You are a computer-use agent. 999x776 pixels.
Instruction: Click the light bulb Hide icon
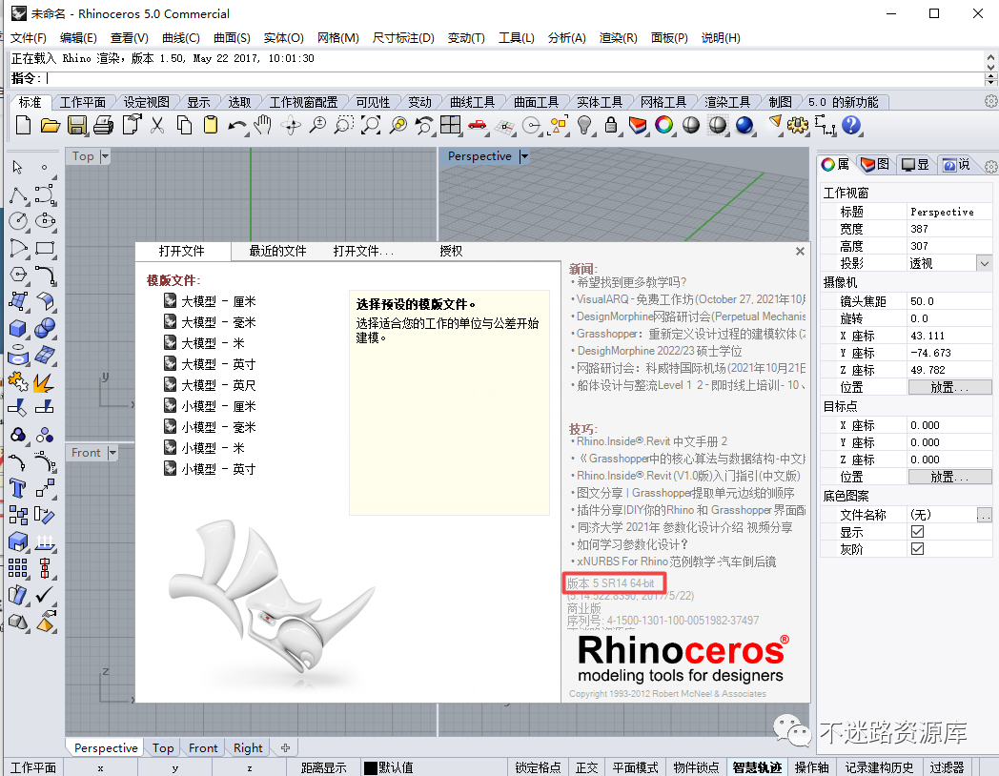click(x=584, y=125)
